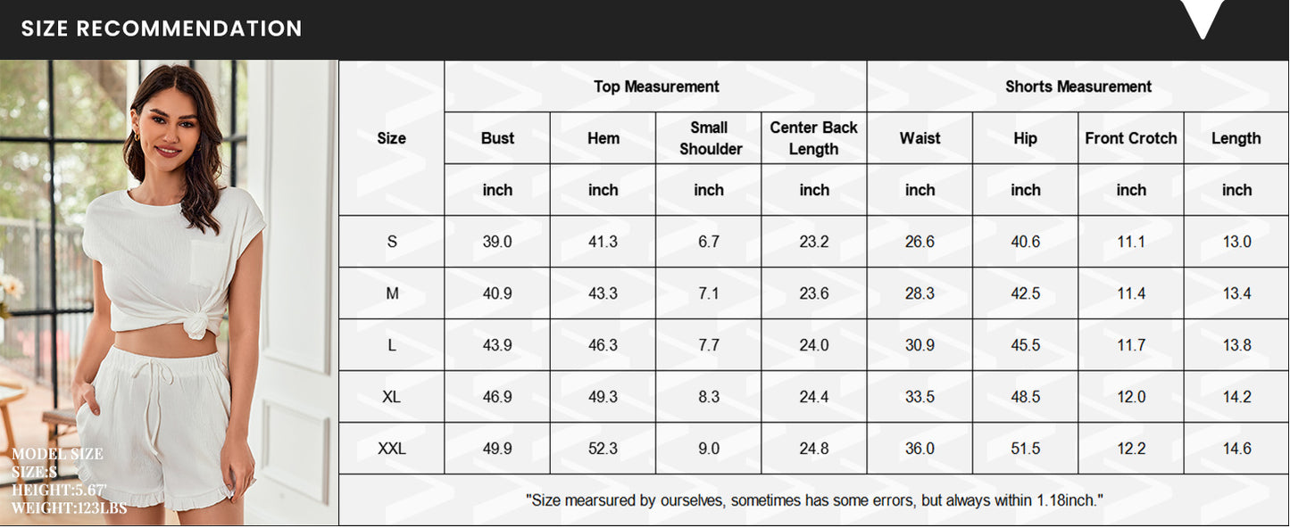Click the measurement error disclaimer note

tap(813, 500)
